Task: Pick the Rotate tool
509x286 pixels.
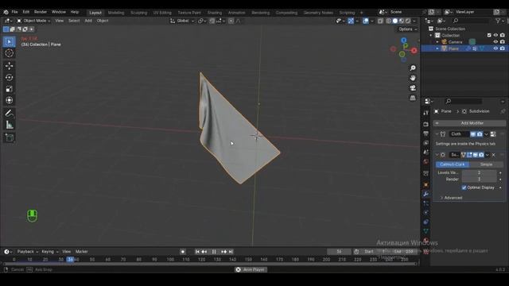Action: click(x=9, y=78)
